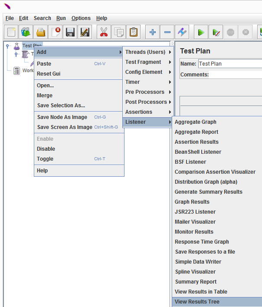Start the test with the green play icon

[x=201, y=32]
